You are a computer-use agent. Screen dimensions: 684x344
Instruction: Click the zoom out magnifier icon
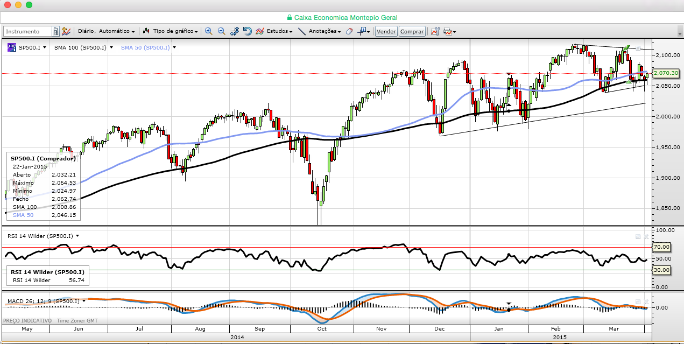221,31
